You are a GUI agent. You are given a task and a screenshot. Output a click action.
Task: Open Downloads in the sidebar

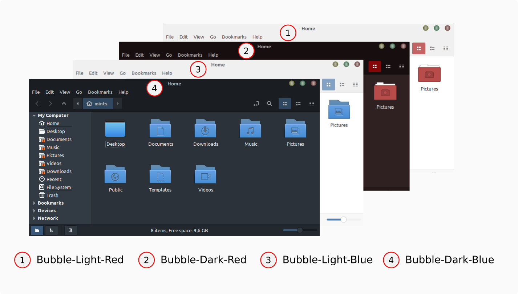coord(55,171)
